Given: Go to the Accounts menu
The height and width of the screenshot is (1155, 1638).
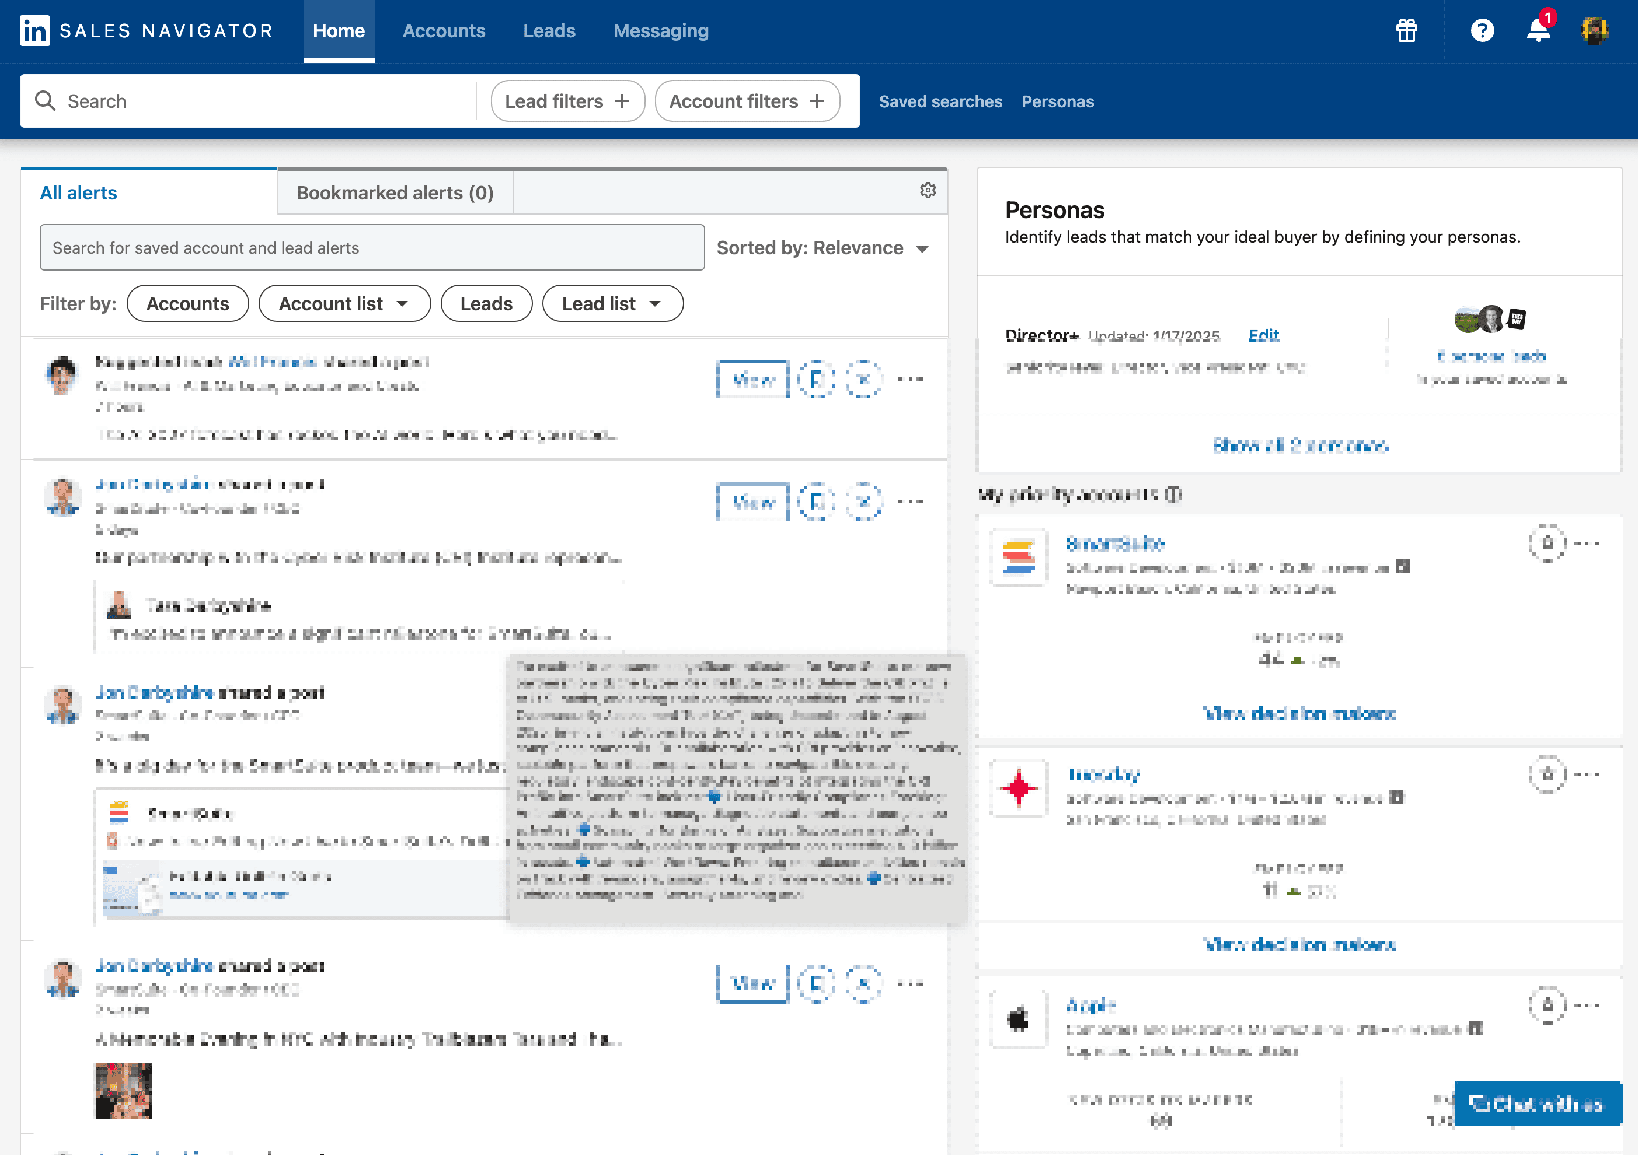Looking at the screenshot, I should [443, 31].
